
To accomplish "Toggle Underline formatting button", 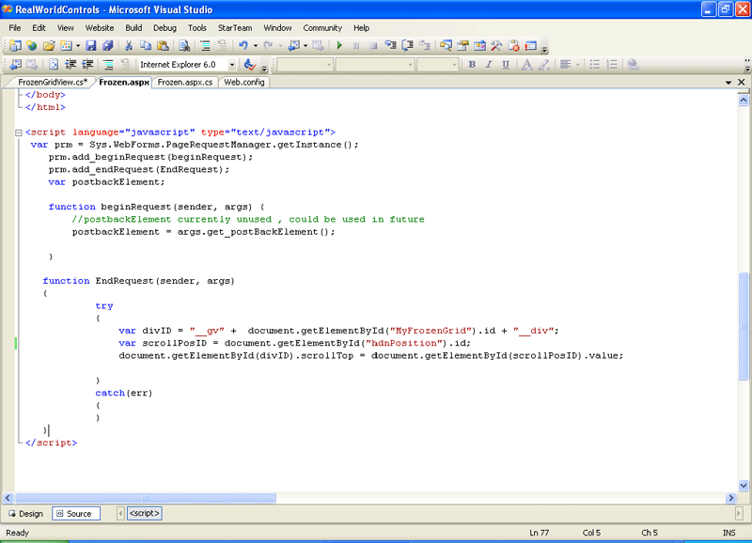I will click(506, 64).
